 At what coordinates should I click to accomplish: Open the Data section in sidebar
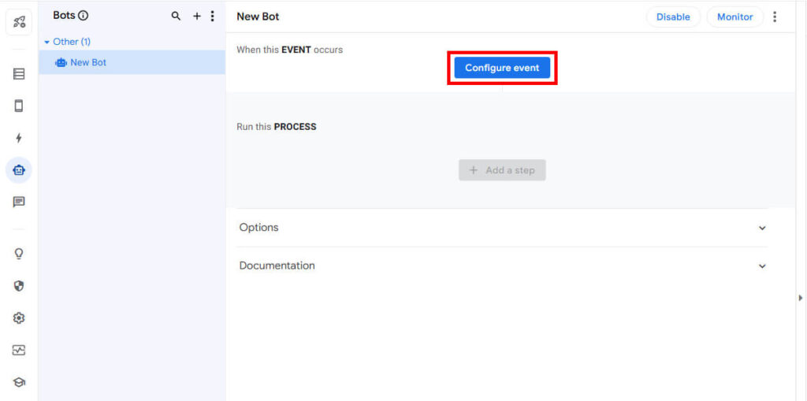(x=19, y=74)
